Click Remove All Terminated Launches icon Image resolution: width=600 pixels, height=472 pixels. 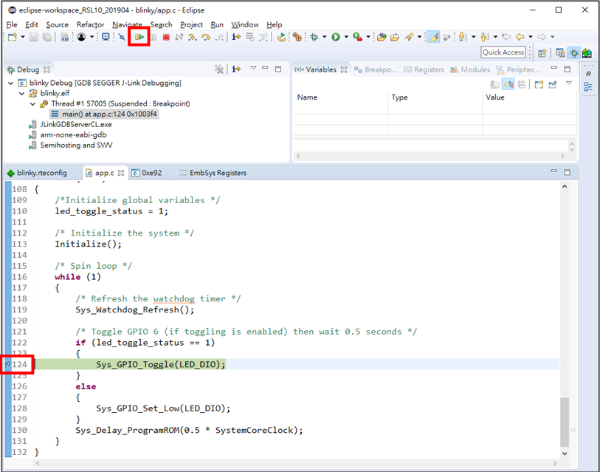pos(219,69)
